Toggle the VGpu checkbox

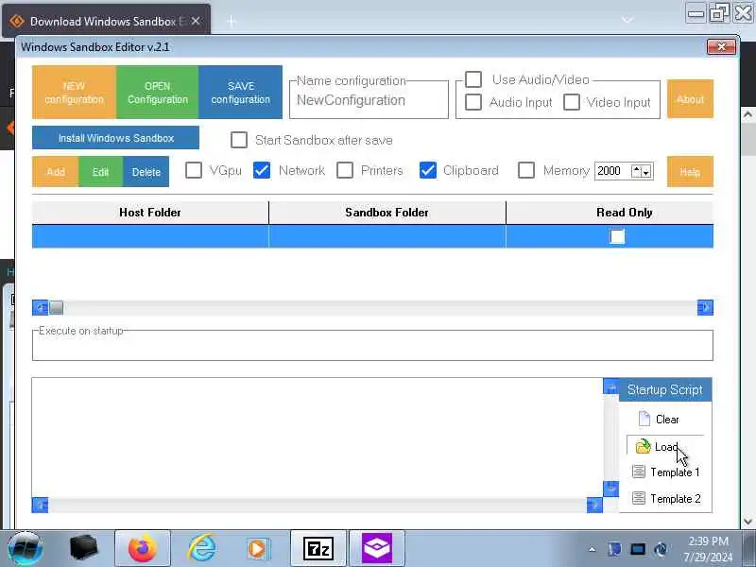click(x=194, y=170)
